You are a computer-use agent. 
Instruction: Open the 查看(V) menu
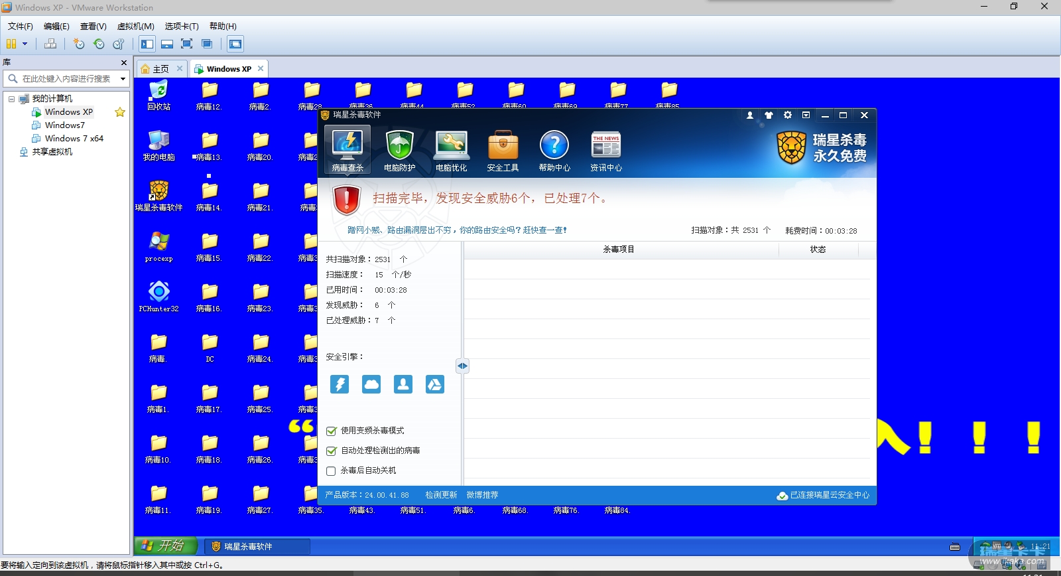[x=94, y=26]
